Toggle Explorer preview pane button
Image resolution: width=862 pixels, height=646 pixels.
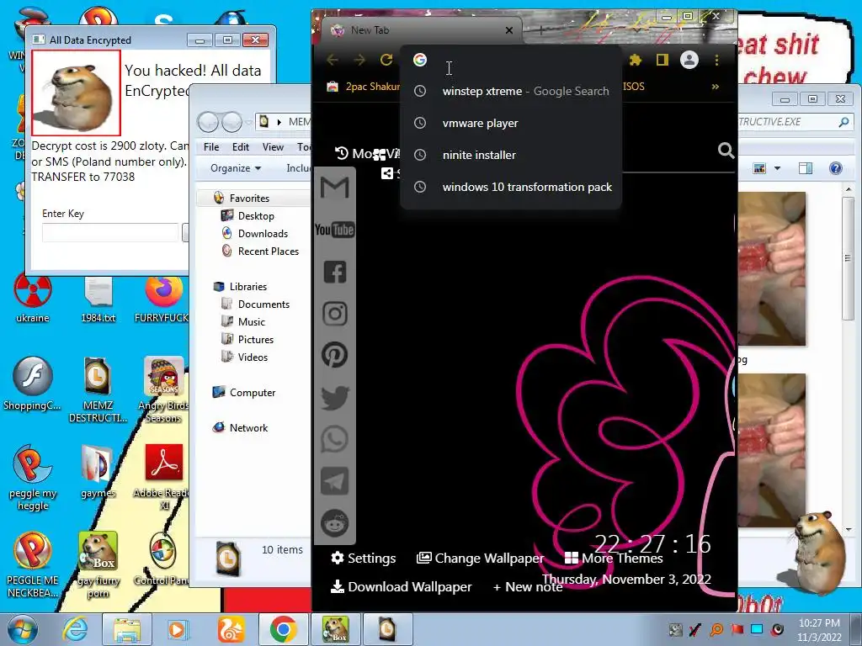tap(806, 168)
